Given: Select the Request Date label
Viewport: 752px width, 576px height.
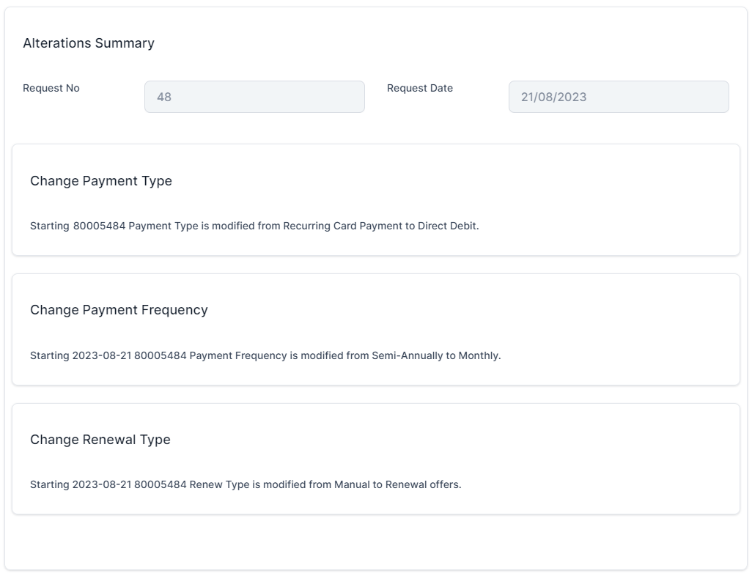Looking at the screenshot, I should [x=420, y=88].
